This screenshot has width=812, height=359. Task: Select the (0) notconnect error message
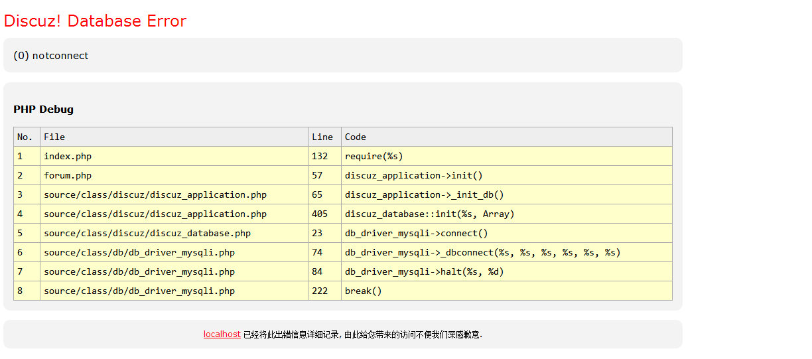(51, 56)
